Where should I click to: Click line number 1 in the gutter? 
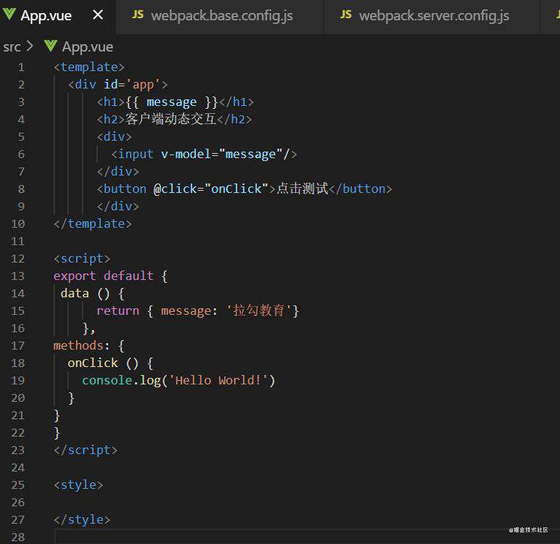[x=21, y=67]
